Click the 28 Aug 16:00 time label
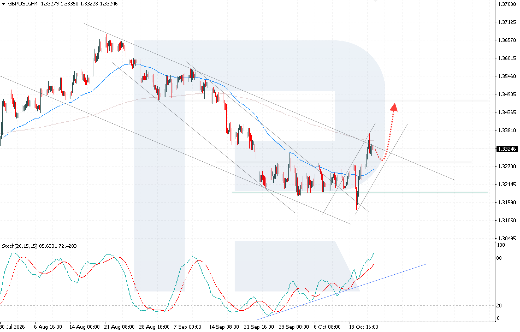The height and width of the screenshot is (332, 520). pos(154,327)
